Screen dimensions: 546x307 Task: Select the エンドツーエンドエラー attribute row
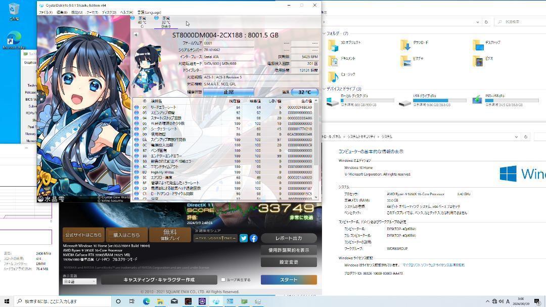click(x=223, y=156)
